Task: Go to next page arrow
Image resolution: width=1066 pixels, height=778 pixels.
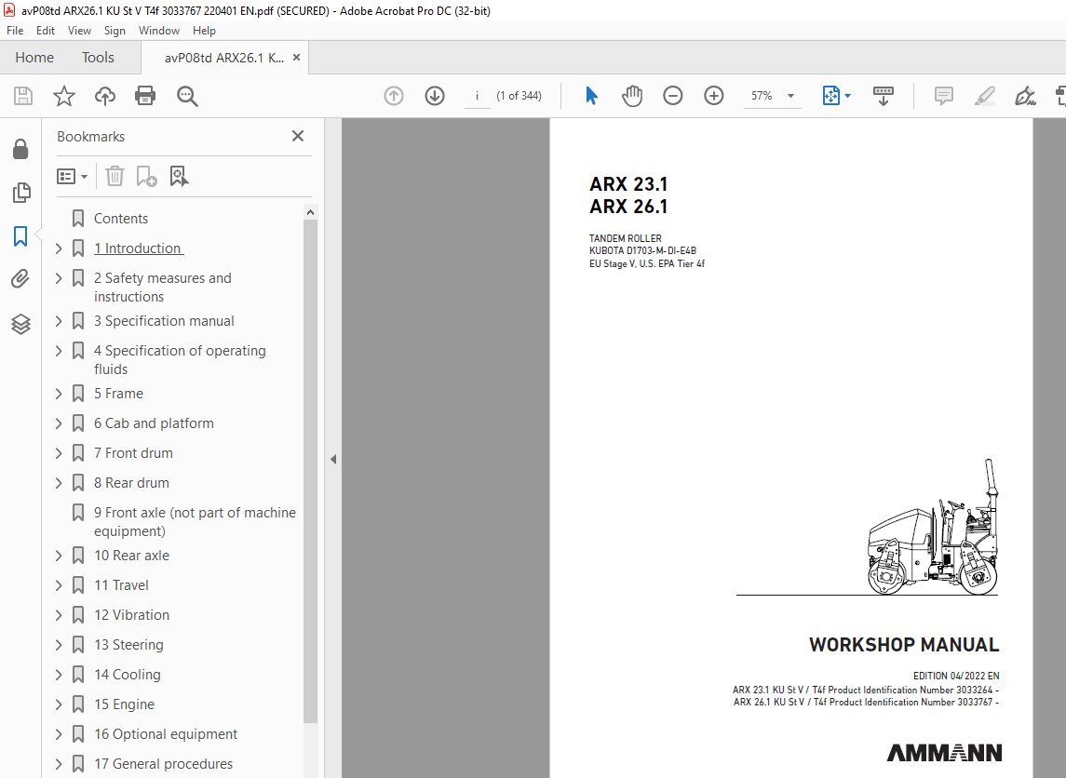Action: pyautogui.click(x=435, y=96)
